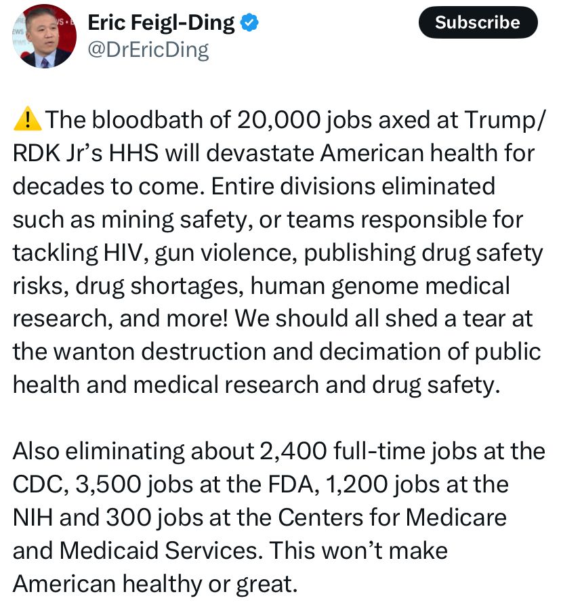Click the word "NIH" in the tweet
Viewport: 561px width, 613px height.
[33, 517]
